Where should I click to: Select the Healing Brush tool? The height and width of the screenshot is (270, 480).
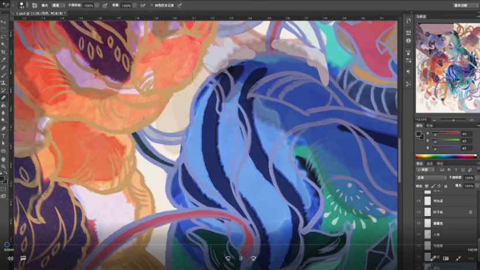[3, 67]
